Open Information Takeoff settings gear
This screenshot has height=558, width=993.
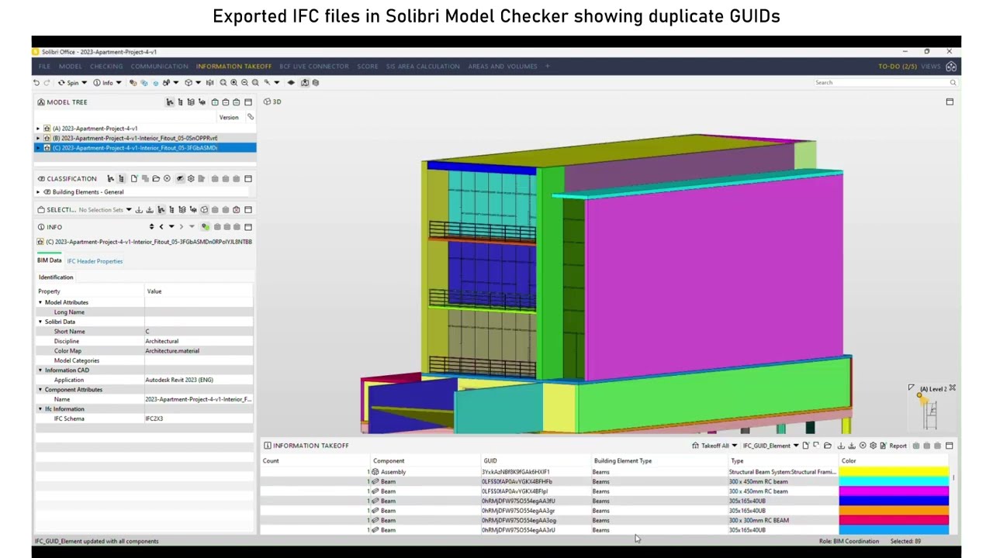873,446
